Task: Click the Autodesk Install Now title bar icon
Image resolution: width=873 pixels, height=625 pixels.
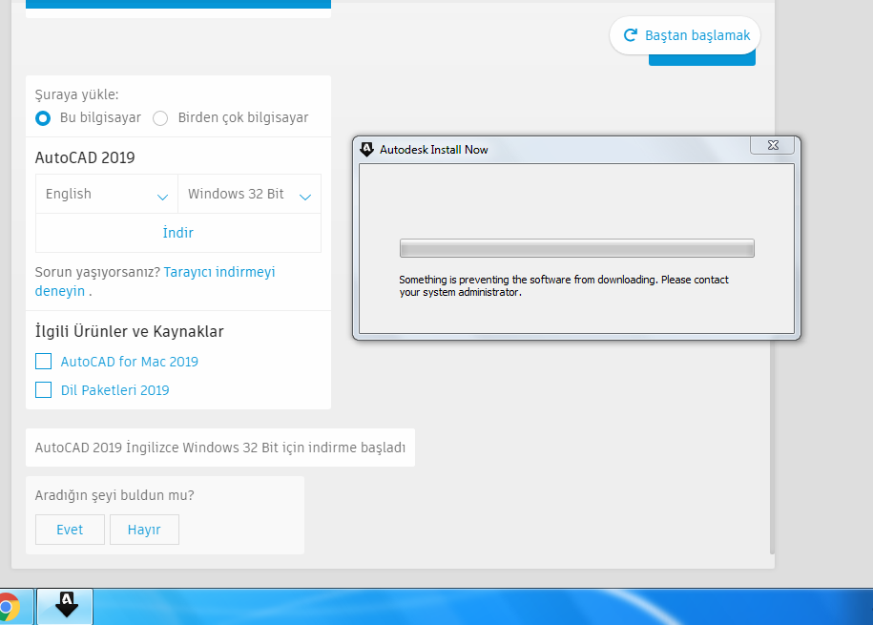Action: point(366,149)
